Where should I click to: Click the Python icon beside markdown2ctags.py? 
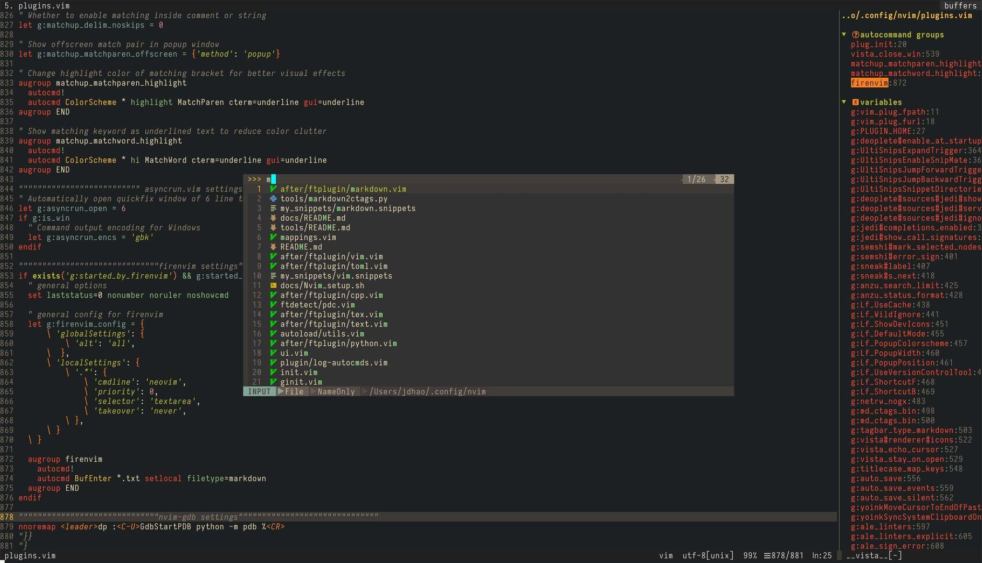[273, 199]
